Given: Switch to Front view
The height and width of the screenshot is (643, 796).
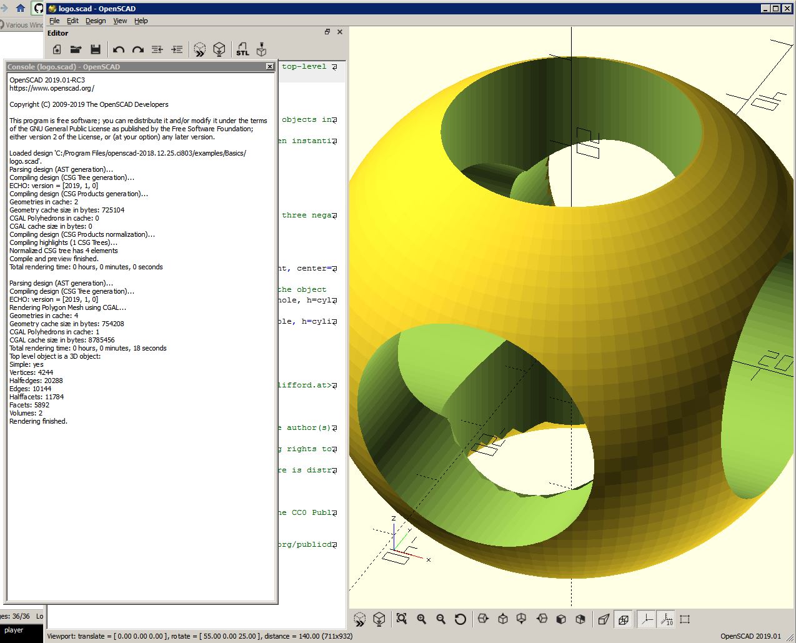Looking at the screenshot, I should (x=561, y=619).
